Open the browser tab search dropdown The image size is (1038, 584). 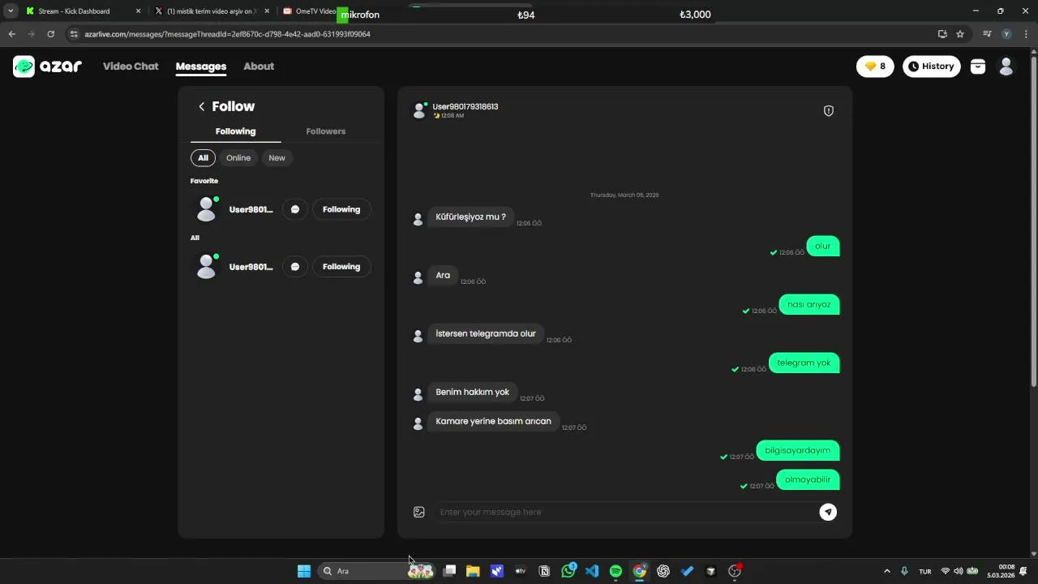click(10, 11)
